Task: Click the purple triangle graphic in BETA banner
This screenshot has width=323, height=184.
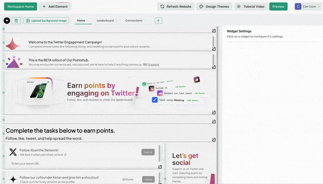Action: tap(14, 62)
